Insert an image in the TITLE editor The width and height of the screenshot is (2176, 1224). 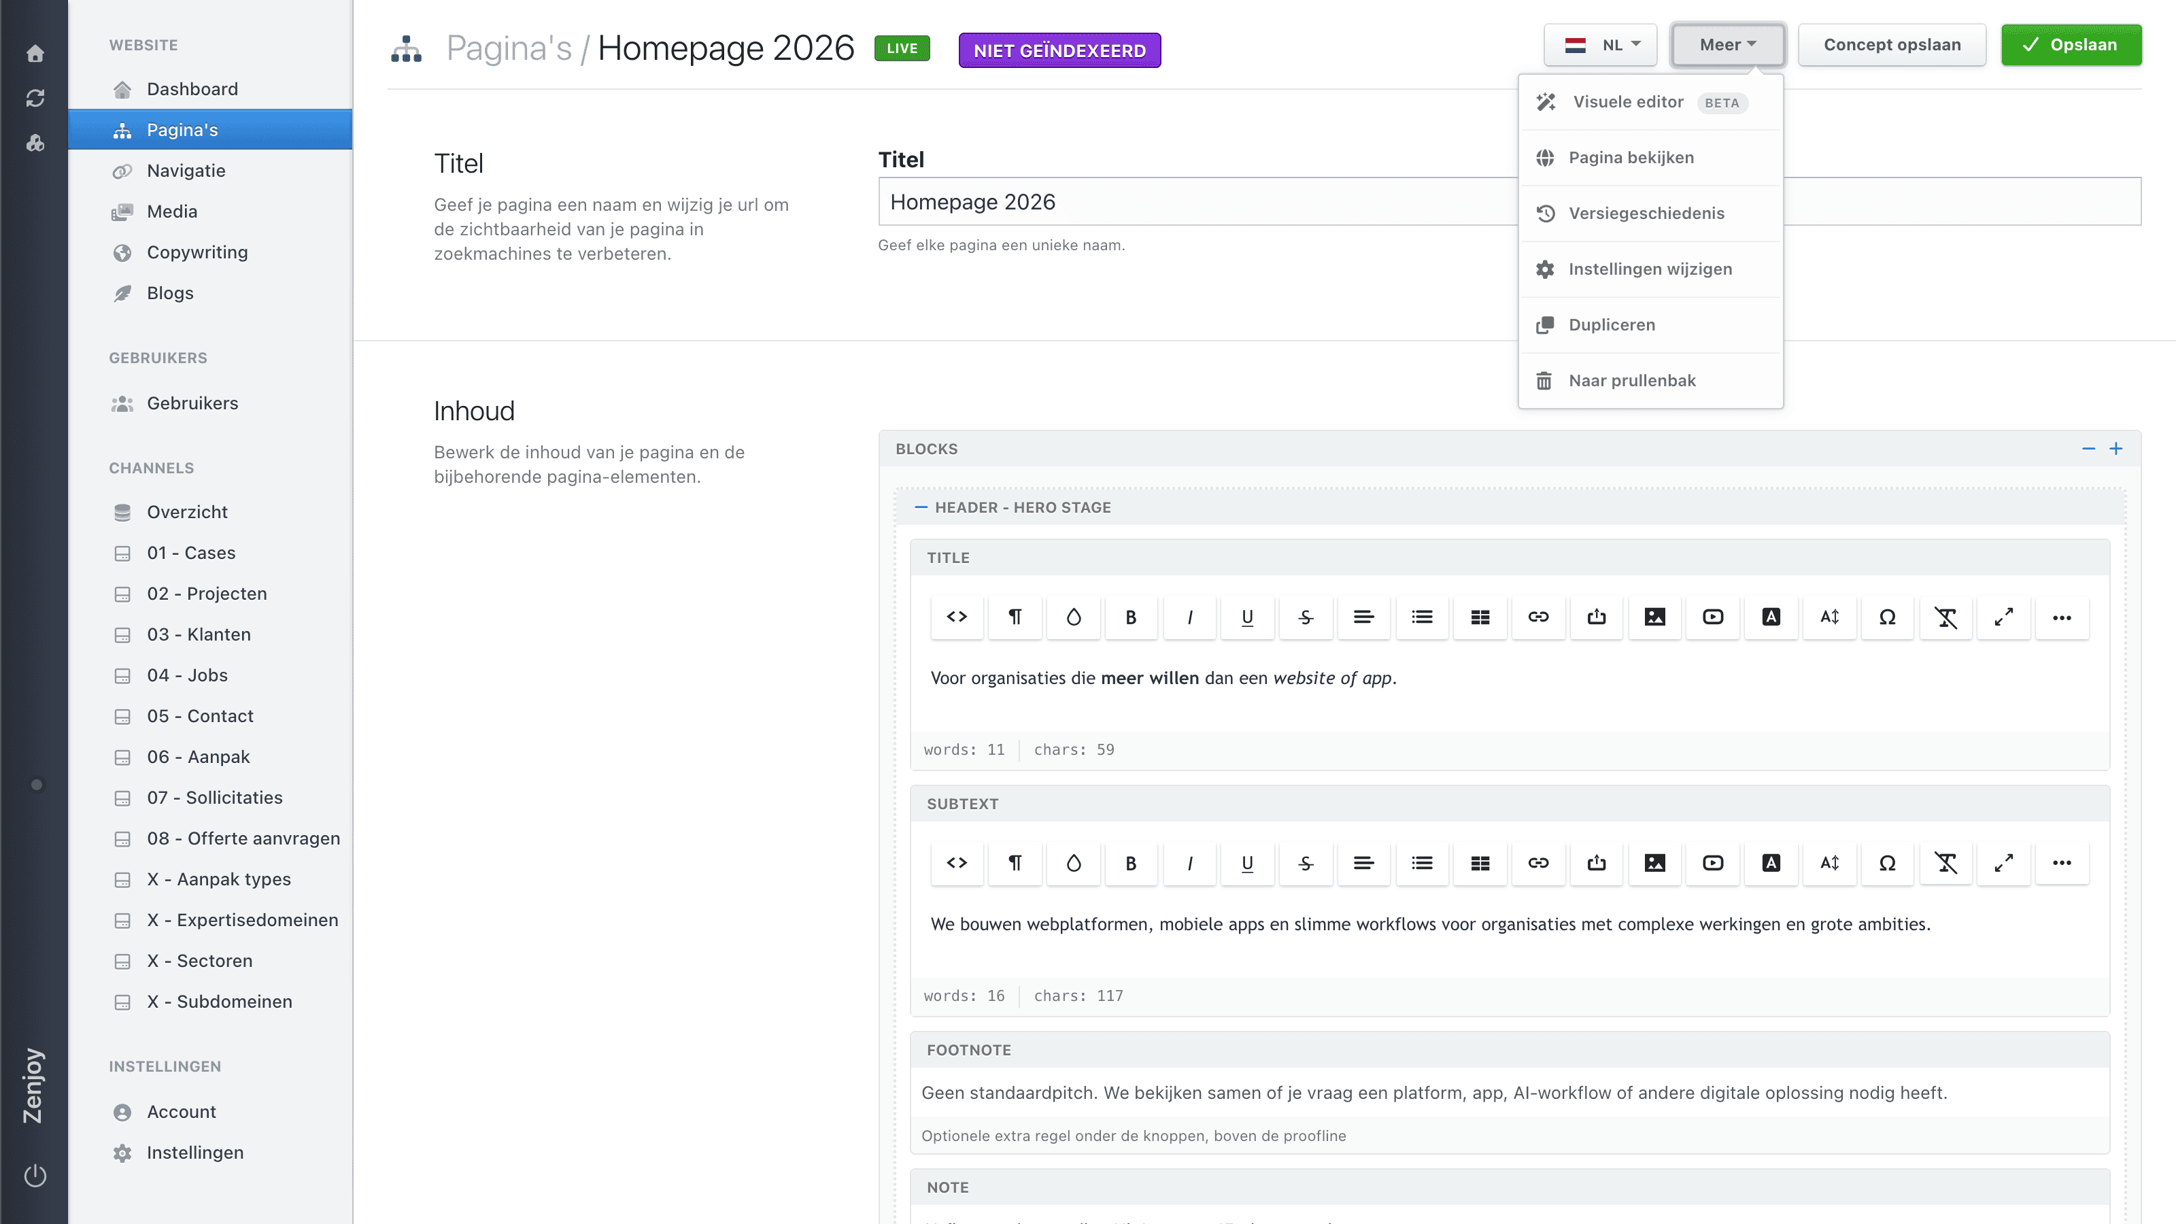[1655, 617]
